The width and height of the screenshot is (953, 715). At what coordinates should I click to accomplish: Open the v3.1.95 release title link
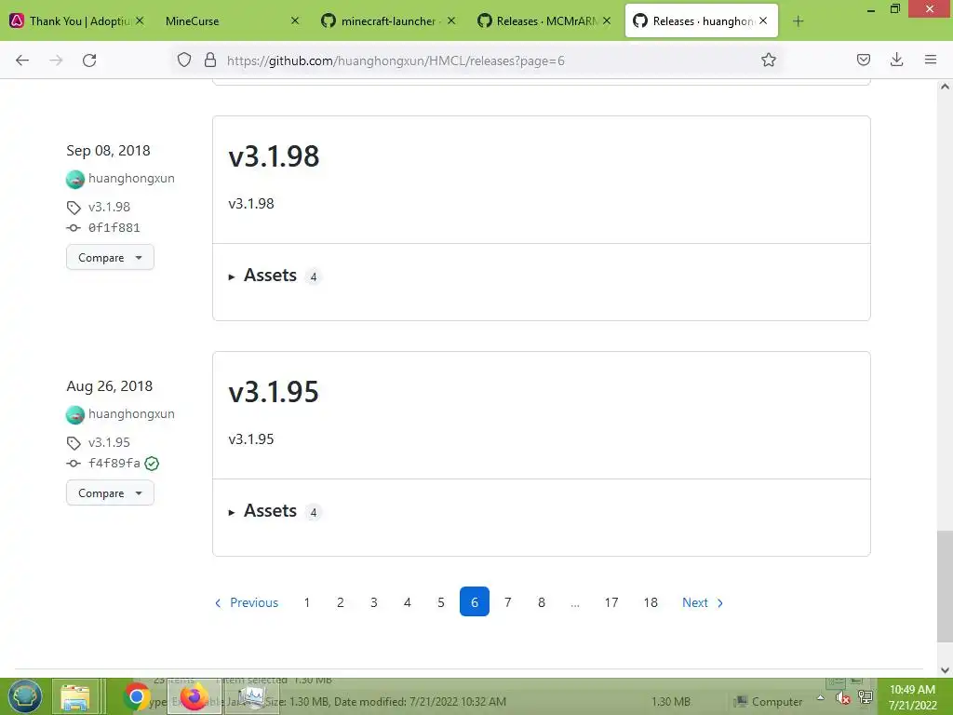[x=274, y=392]
